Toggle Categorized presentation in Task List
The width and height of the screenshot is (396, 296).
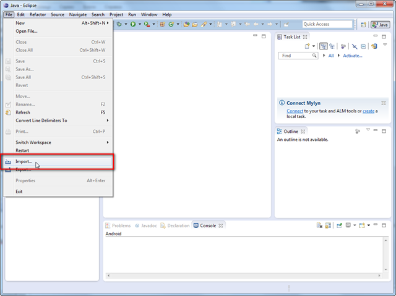point(324,46)
